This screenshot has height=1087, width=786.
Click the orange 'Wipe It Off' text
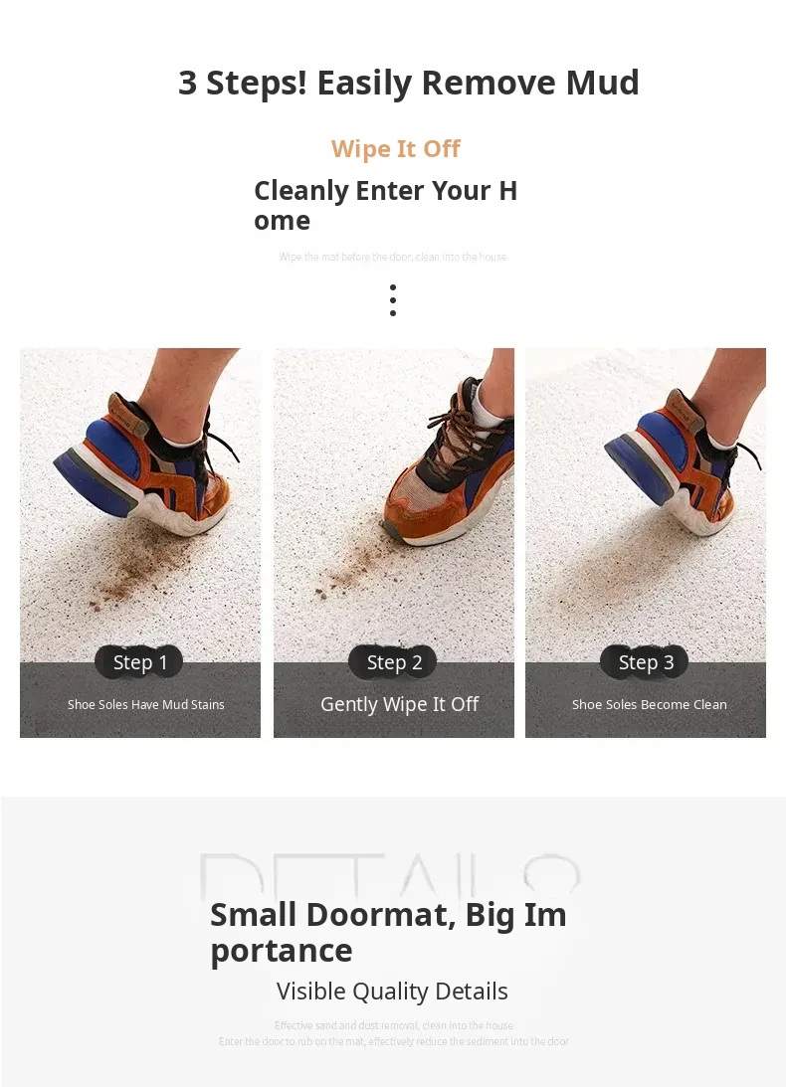pos(395,149)
